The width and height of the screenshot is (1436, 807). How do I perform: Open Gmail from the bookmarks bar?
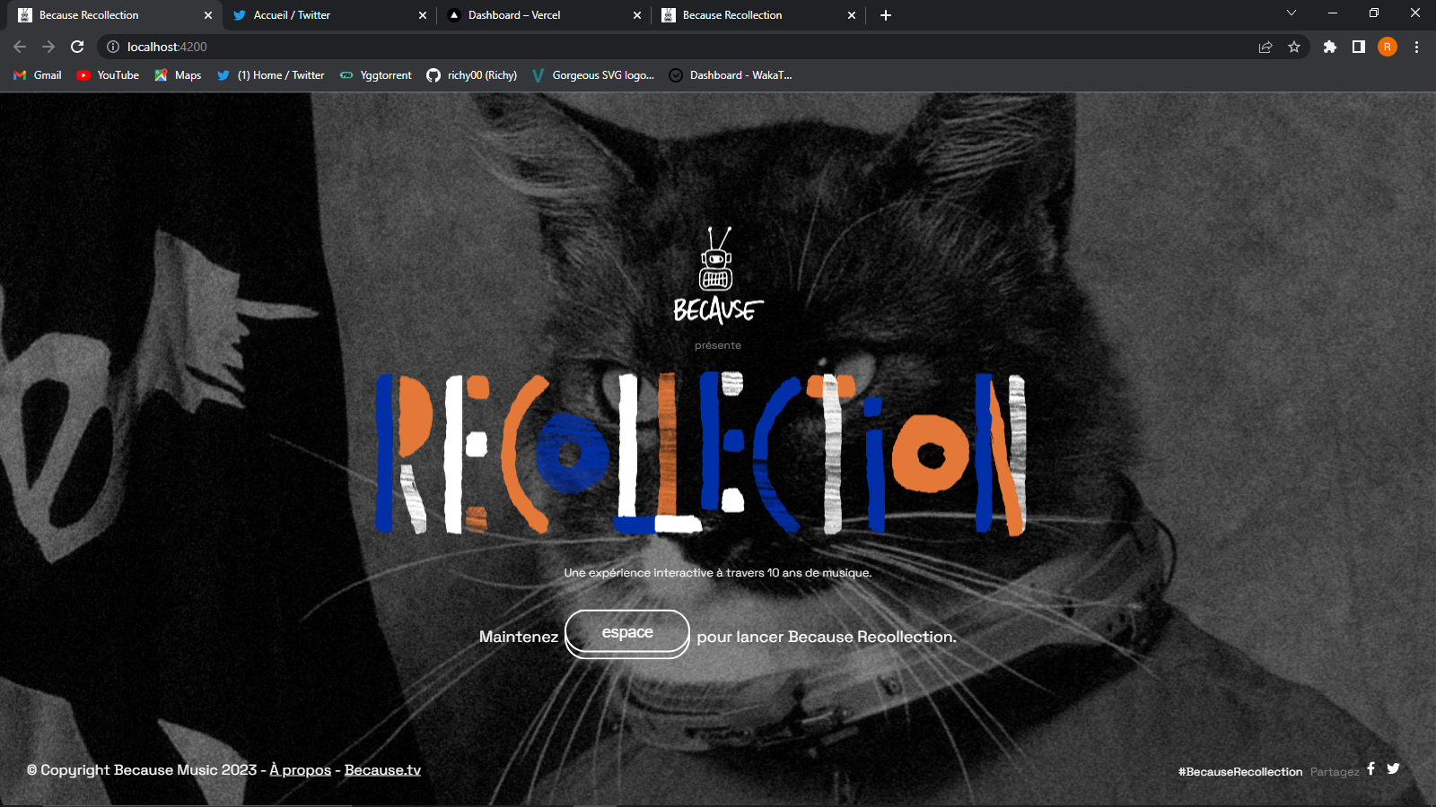[x=36, y=75]
